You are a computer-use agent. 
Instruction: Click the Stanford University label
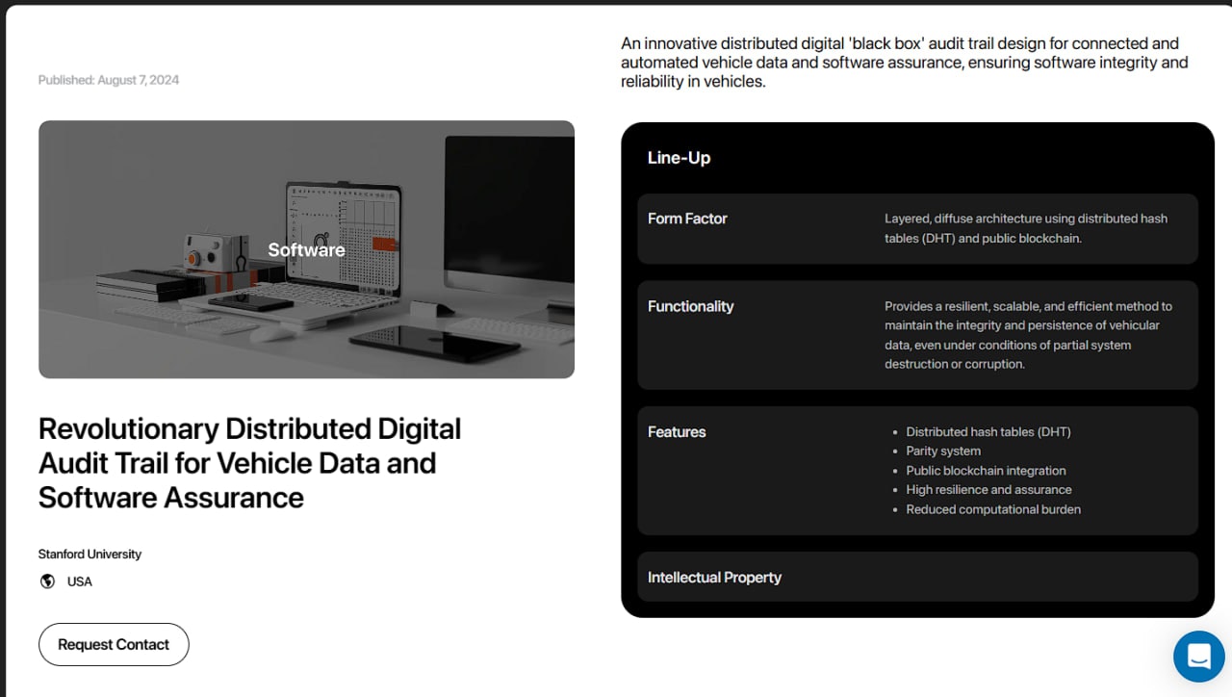(x=90, y=555)
